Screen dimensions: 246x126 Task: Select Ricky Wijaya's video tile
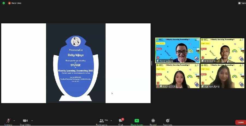(x=178, y=50)
